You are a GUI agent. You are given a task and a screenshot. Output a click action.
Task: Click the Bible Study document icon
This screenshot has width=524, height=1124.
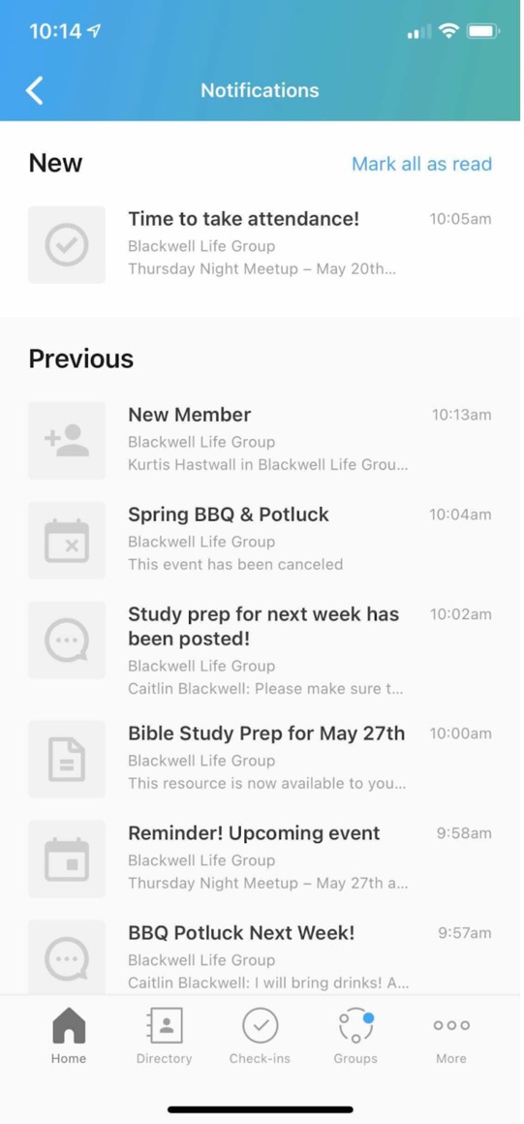click(x=67, y=759)
